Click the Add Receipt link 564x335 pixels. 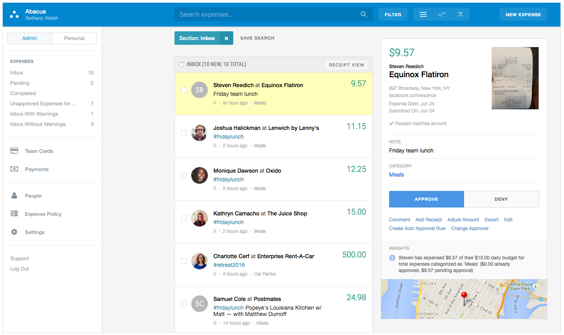429,220
